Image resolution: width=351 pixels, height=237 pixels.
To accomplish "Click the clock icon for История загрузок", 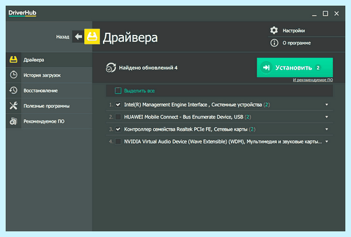I will [13, 75].
